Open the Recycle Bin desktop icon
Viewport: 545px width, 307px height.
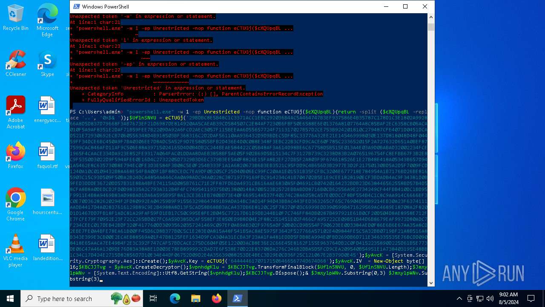16,17
